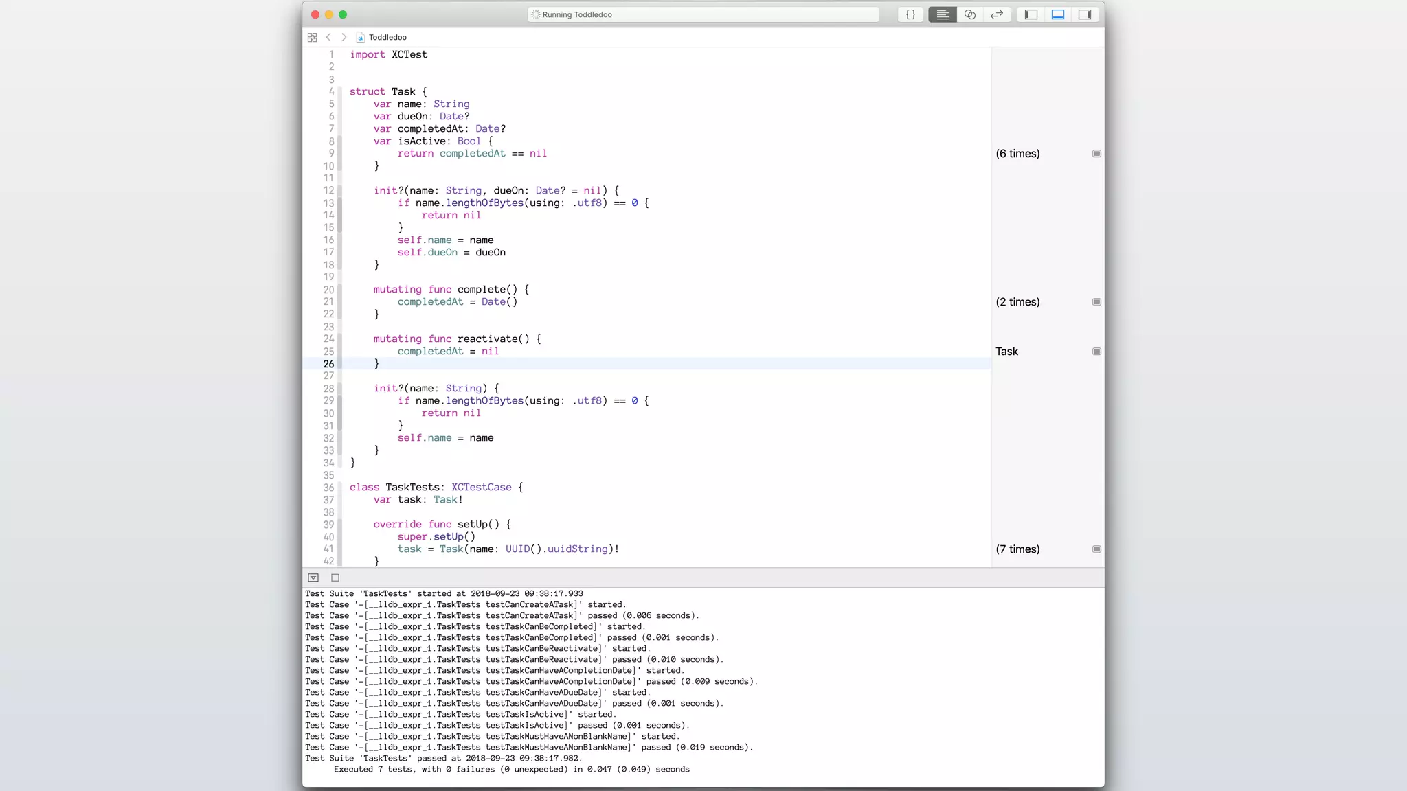Toggle the right inspector panel
The image size is (1407, 791).
1085,14
